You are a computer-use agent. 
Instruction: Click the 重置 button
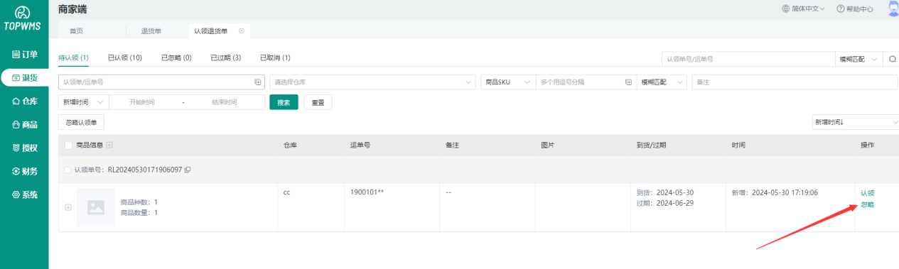tap(318, 102)
